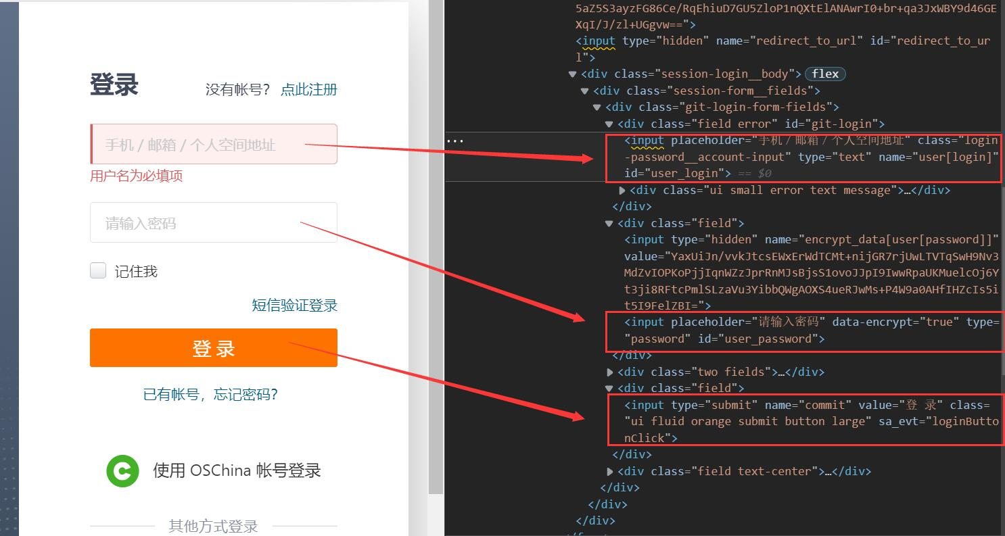Collapse the session-login__body div node
This screenshot has width=1005, height=536.
573,74
